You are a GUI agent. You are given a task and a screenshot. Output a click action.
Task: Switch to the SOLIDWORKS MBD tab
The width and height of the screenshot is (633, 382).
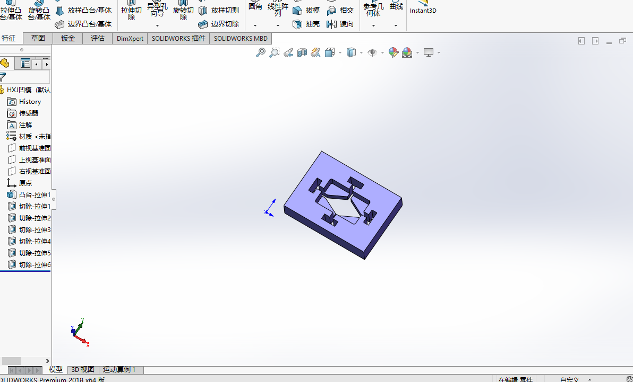pos(241,38)
